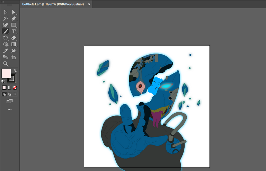
Task: Collapse toolbar with double-arrow
Action: [x=2, y=2]
